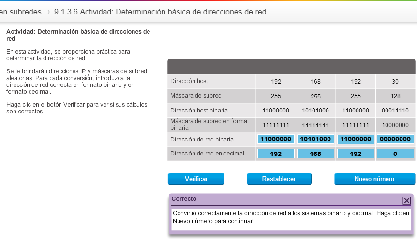Click the 'Dirección de red en decimal' label
Screen dimensions: 417x239
click(x=207, y=153)
